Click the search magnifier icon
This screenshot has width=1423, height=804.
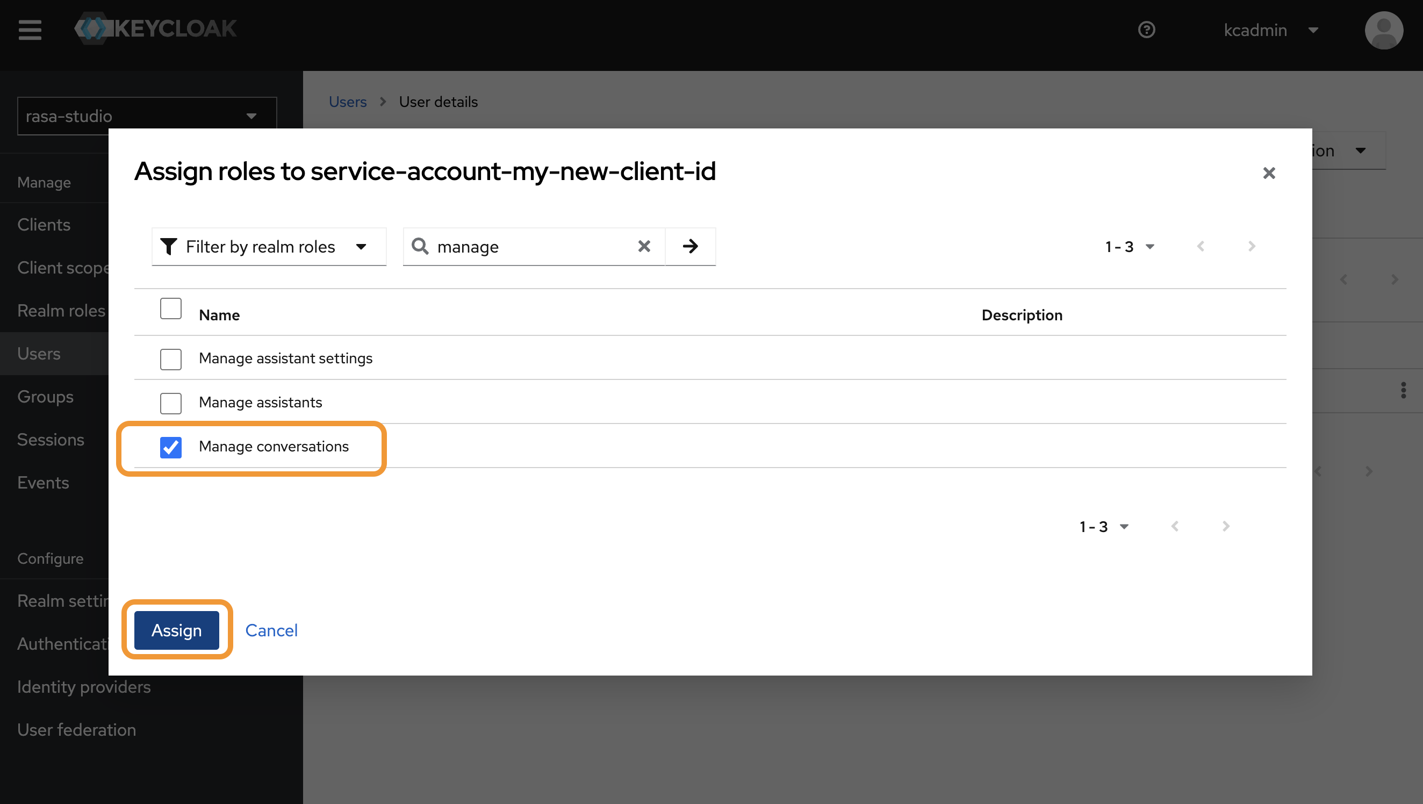point(420,247)
